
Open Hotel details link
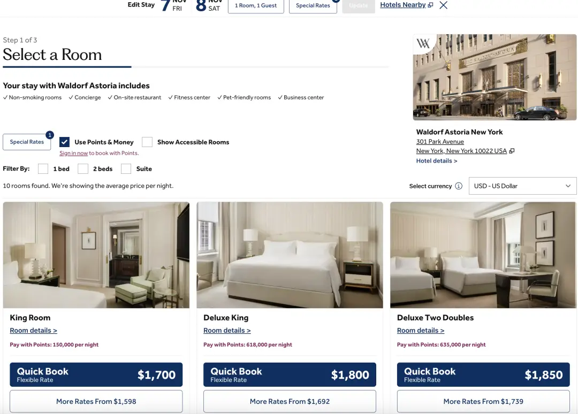pyautogui.click(x=437, y=160)
